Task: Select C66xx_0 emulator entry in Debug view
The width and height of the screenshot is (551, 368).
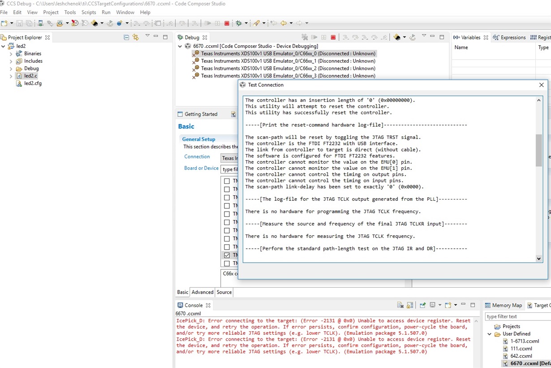Action: pyautogui.click(x=284, y=53)
